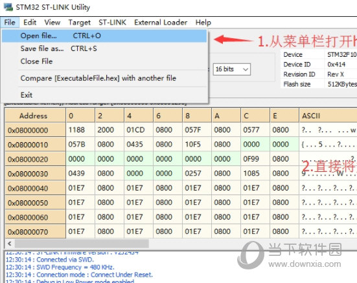Image resolution: width=357 pixels, height=283 pixels.
Task: Click column header 4
Action: [139, 116]
